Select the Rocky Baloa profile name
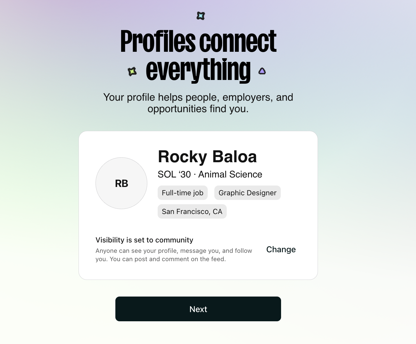Image resolution: width=416 pixels, height=344 pixels. pos(207,156)
